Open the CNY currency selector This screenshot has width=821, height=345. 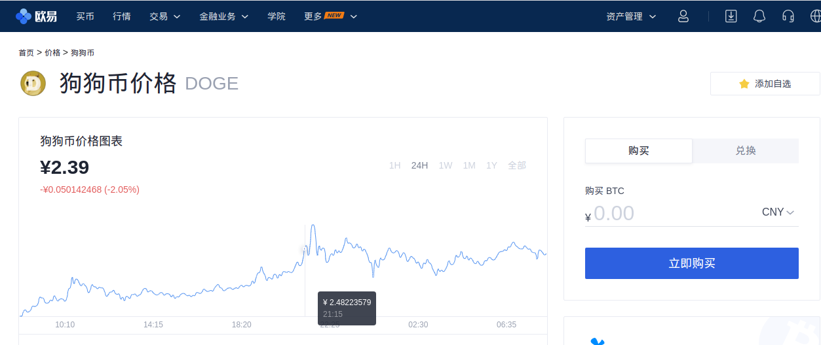coord(778,212)
